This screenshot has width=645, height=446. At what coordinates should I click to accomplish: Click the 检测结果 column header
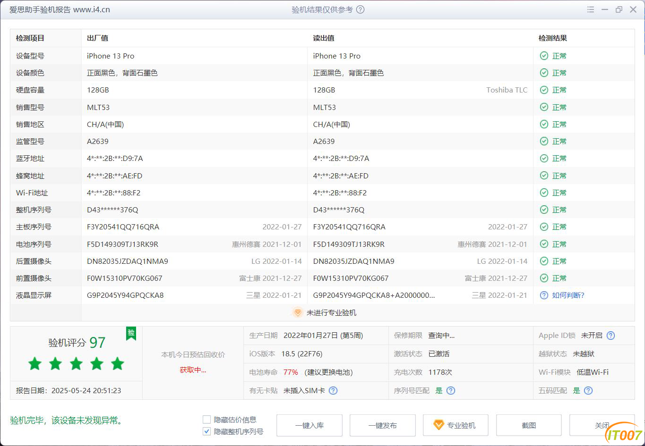553,38
